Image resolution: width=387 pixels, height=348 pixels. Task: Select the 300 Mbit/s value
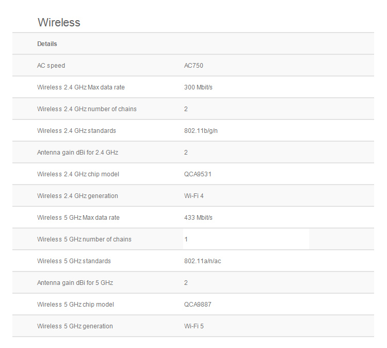point(198,87)
